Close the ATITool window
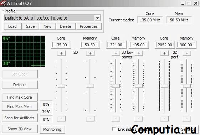Viewport: 200px width, 135px height. coord(196,3)
